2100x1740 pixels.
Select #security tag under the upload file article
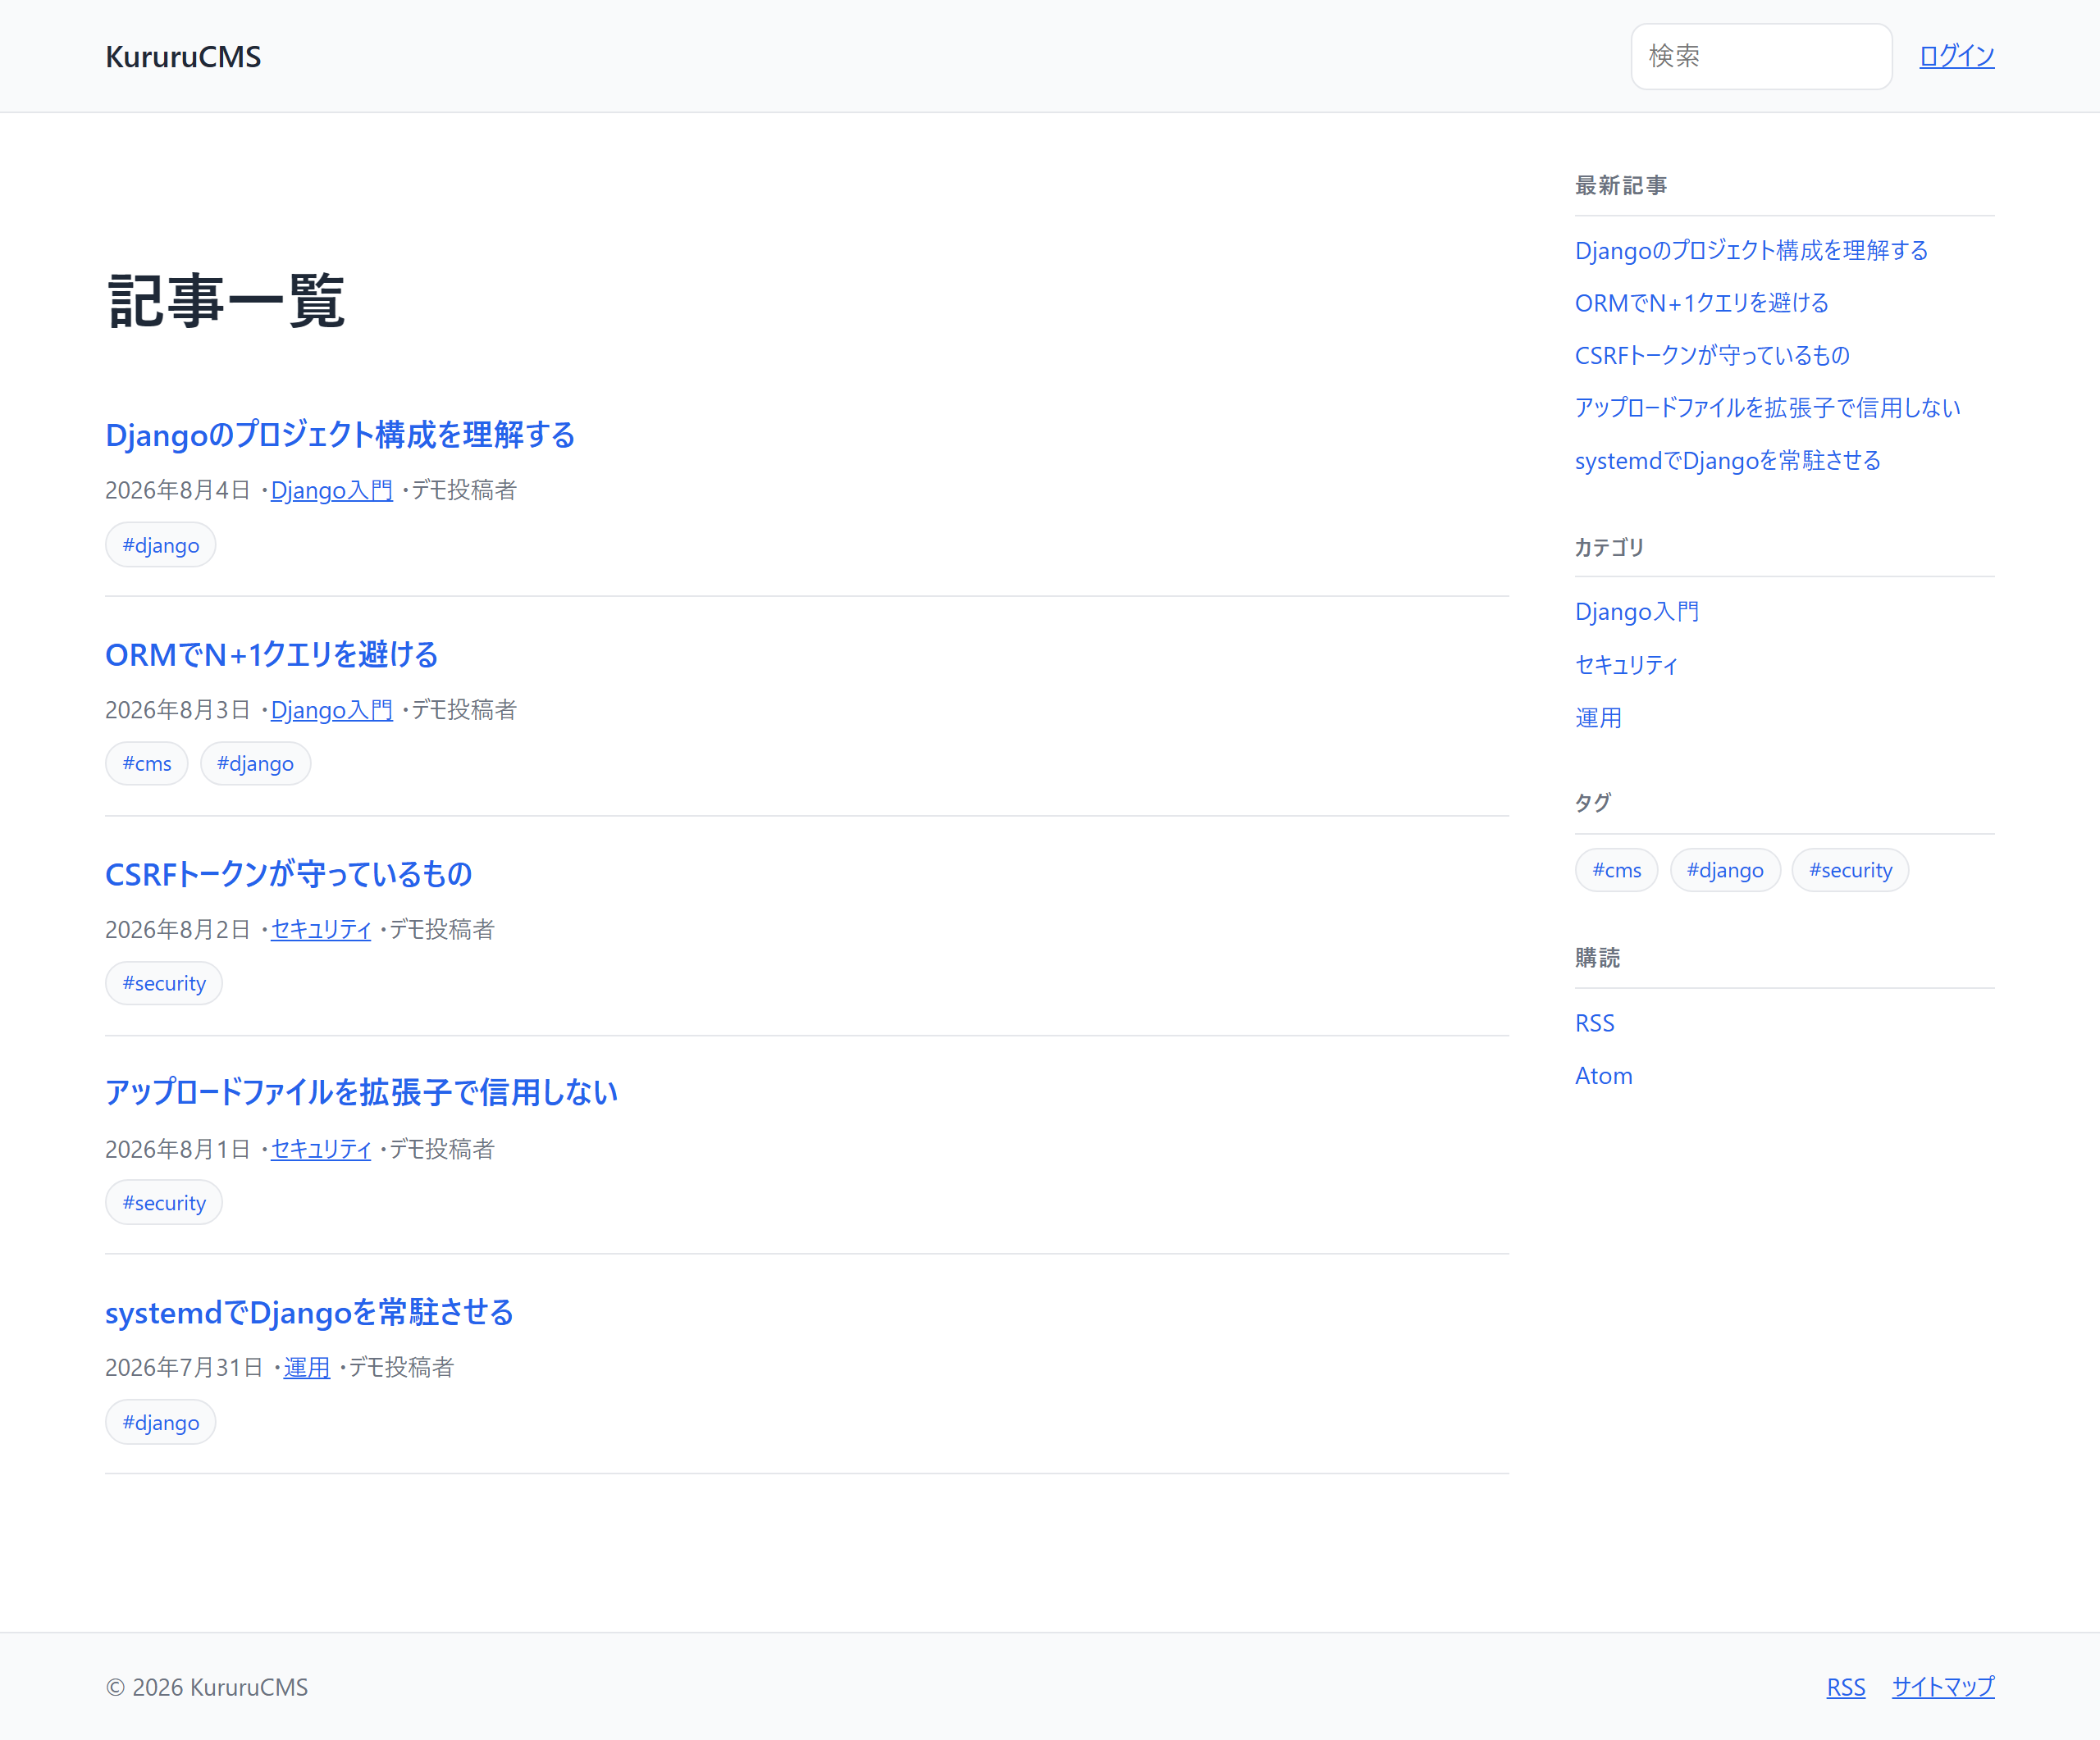[x=164, y=1202]
